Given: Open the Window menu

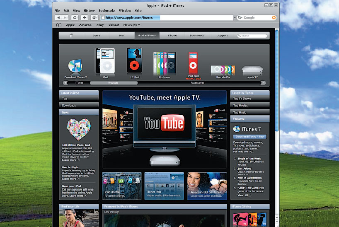Looking at the screenshot, I should (x=125, y=10).
